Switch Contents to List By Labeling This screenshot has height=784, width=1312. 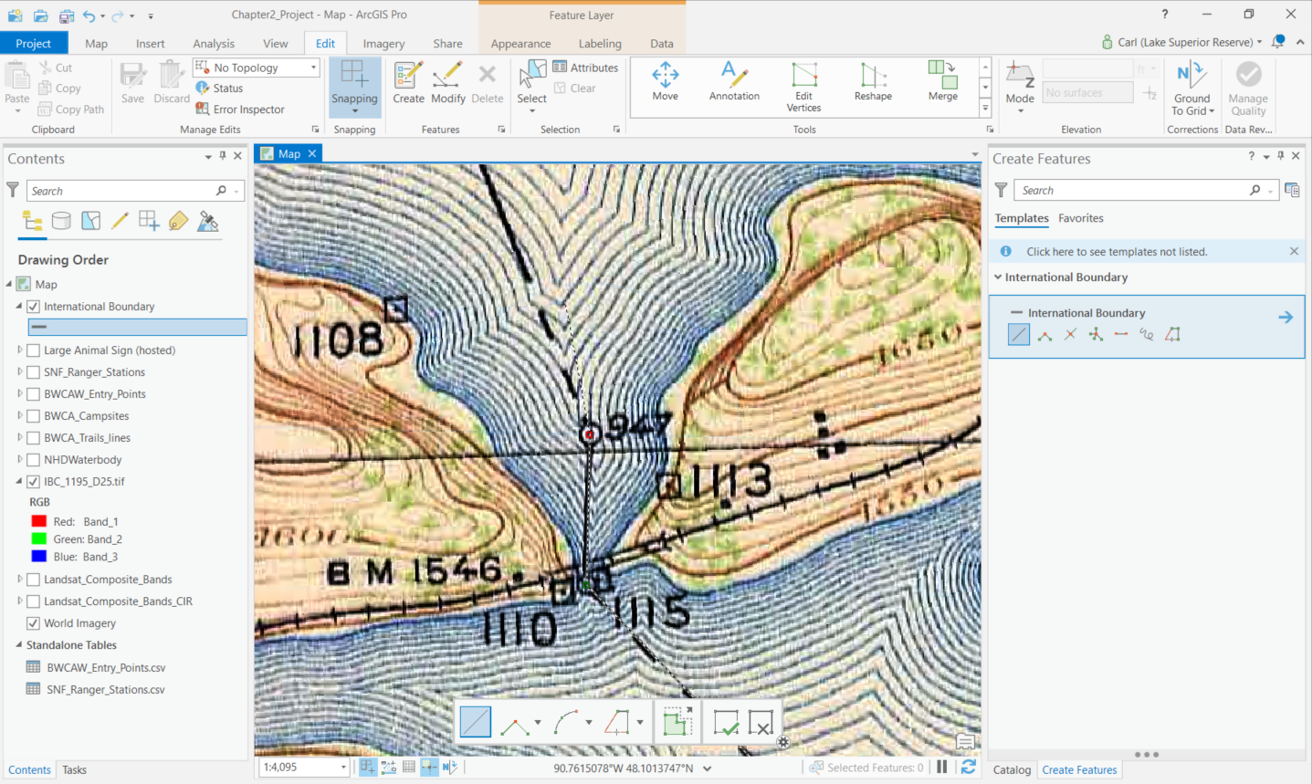(178, 221)
